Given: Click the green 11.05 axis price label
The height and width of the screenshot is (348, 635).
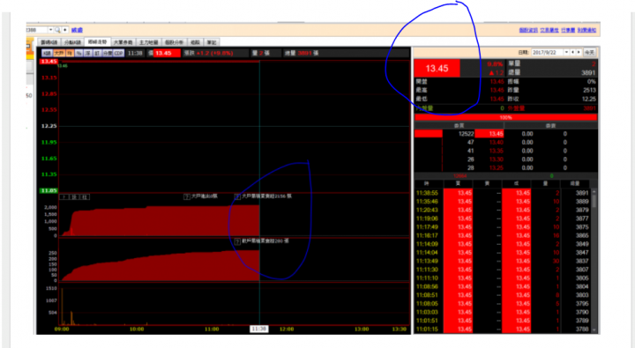Looking at the screenshot, I should click(x=49, y=190).
